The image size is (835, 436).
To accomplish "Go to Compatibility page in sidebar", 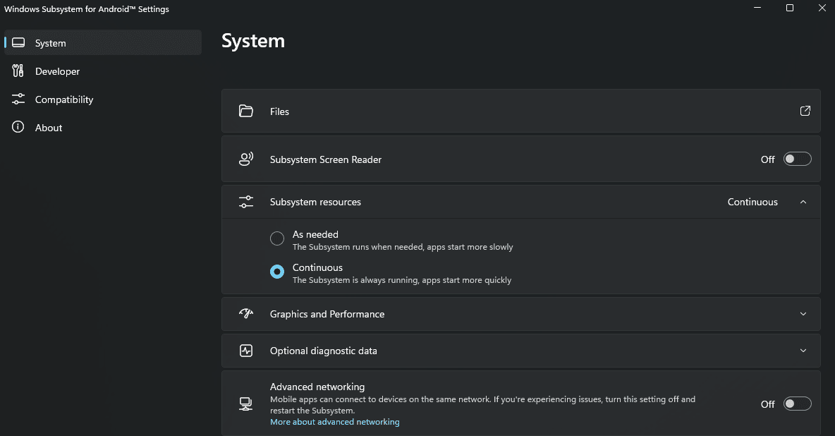I will coord(103,99).
